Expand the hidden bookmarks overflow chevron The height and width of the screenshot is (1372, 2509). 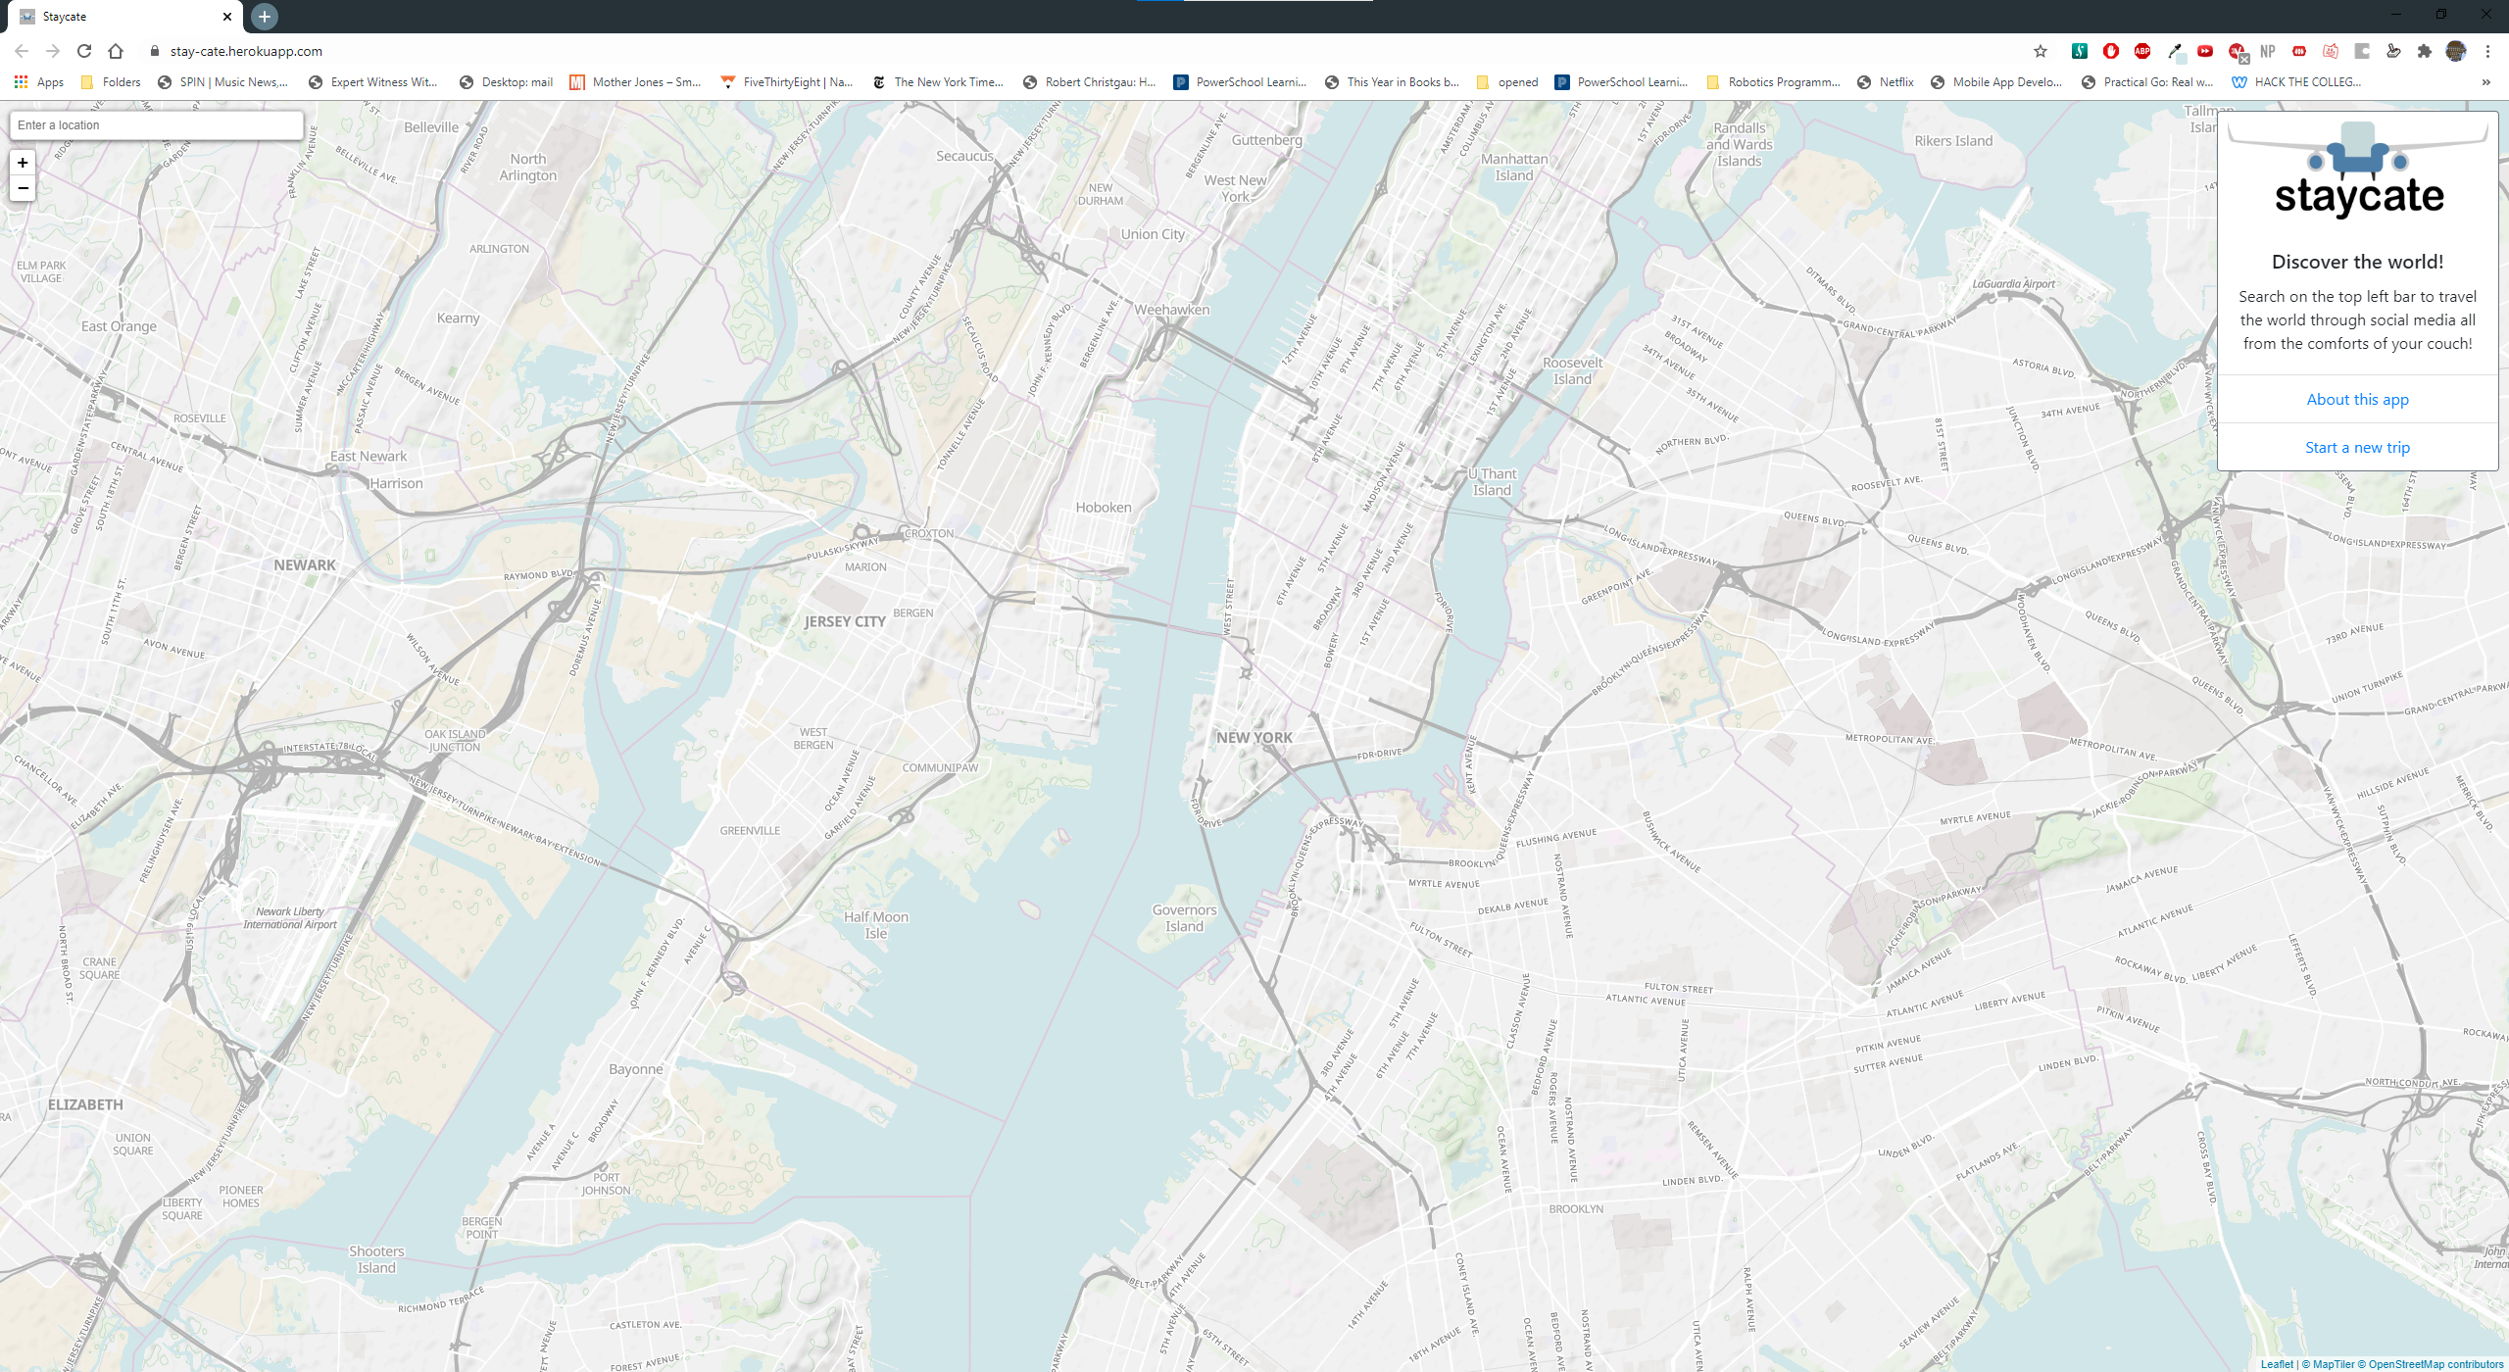point(2486,82)
